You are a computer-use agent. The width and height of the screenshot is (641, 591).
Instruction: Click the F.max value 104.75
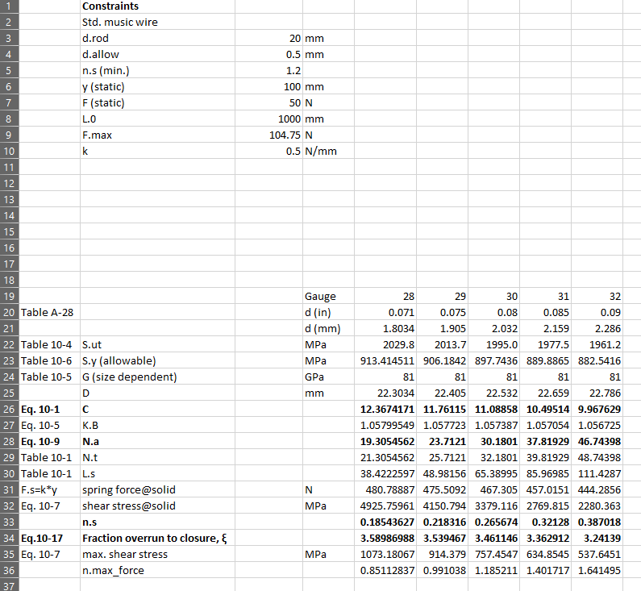coord(268,135)
